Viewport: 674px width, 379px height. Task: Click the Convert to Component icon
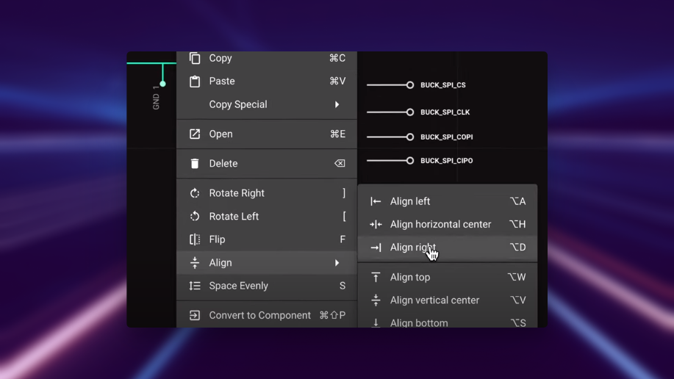pyautogui.click(x=195, y=315)
